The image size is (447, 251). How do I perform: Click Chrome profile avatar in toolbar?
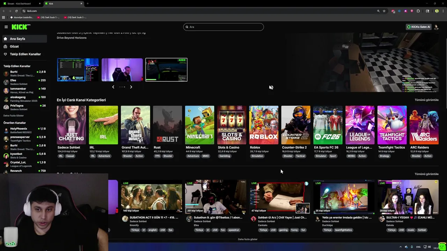[437, 11]
